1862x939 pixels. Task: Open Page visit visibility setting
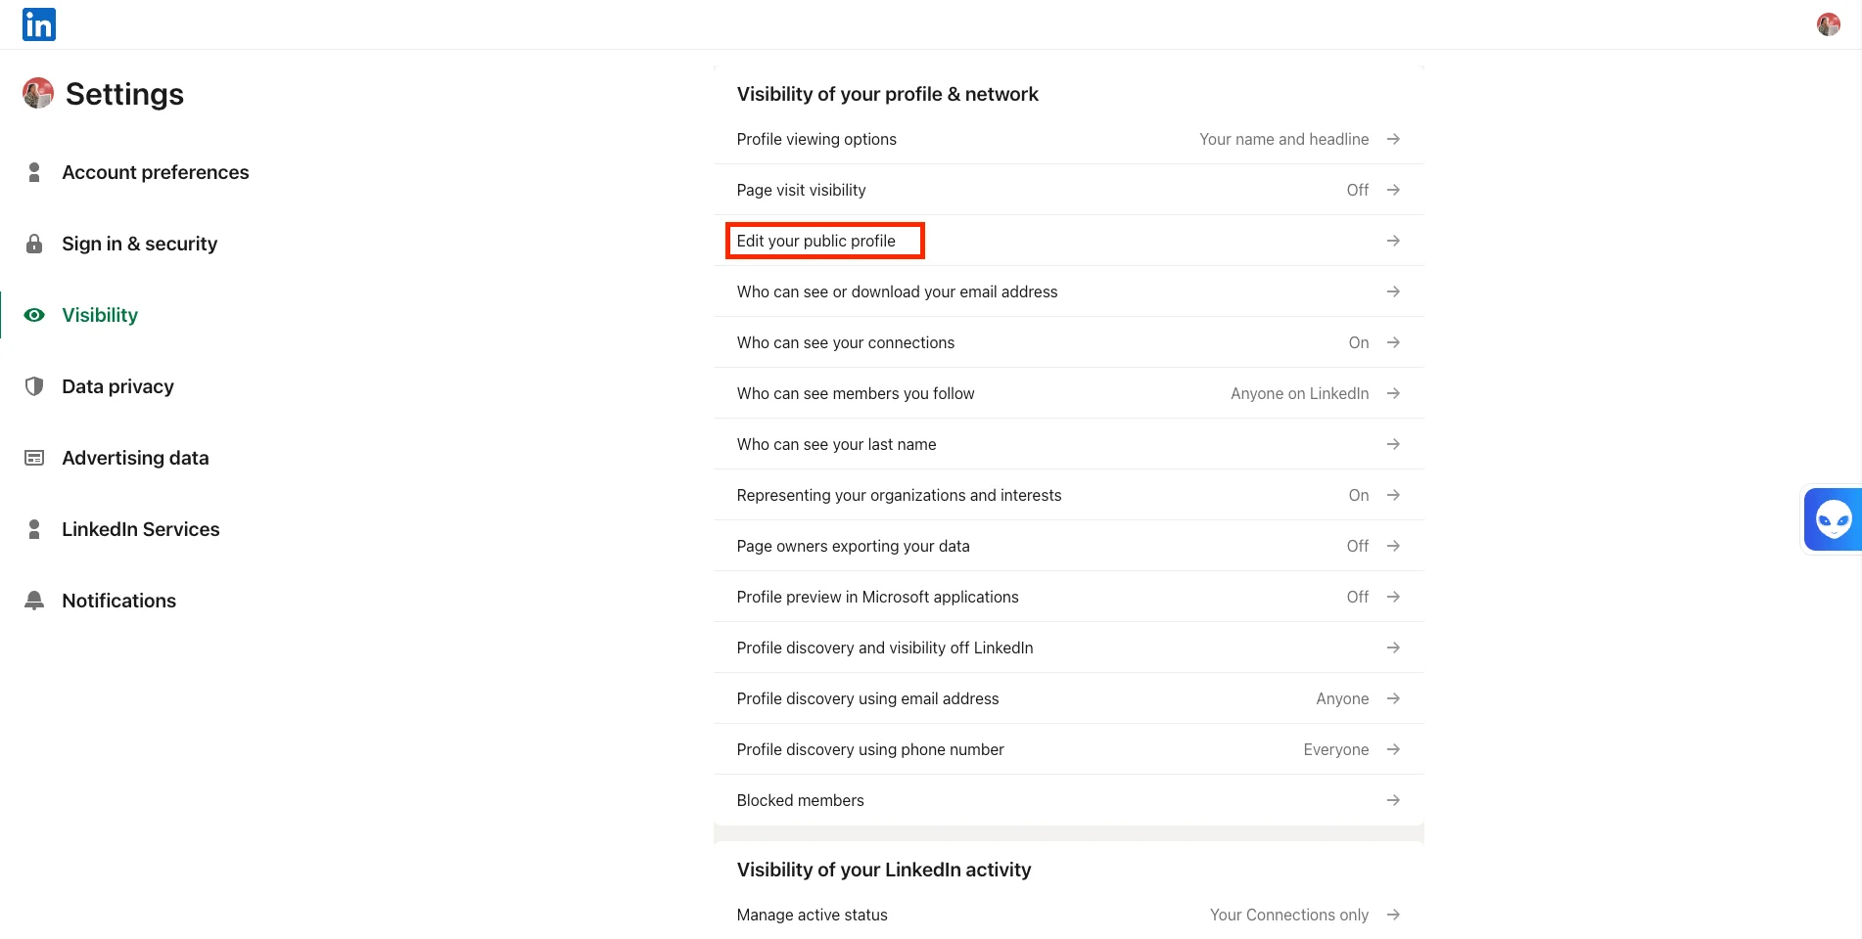[1068, 190]
